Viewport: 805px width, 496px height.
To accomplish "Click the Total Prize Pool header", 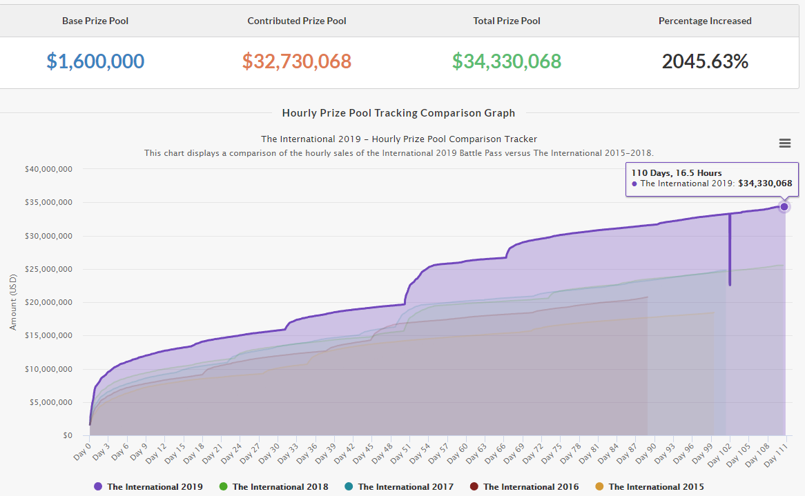I will (x=507, y=21).
